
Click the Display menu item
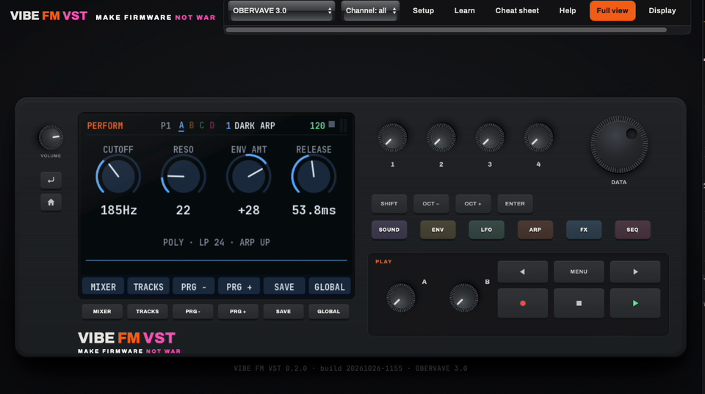(662, 11)
